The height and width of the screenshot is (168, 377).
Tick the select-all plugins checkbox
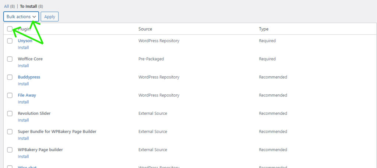coord(10,29)
